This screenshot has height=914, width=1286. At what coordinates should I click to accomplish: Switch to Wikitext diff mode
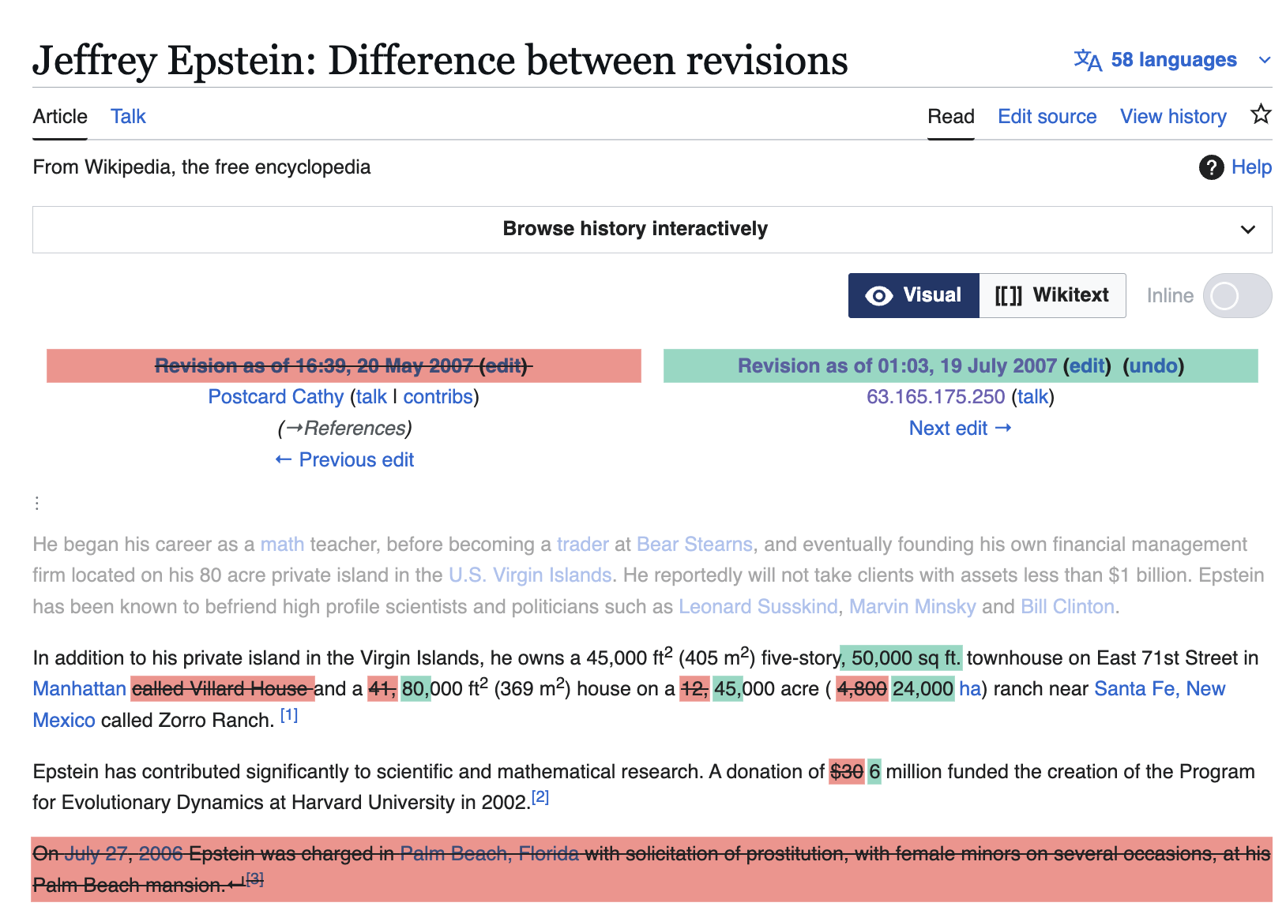pyautogui.click(x=1052, y=296)
